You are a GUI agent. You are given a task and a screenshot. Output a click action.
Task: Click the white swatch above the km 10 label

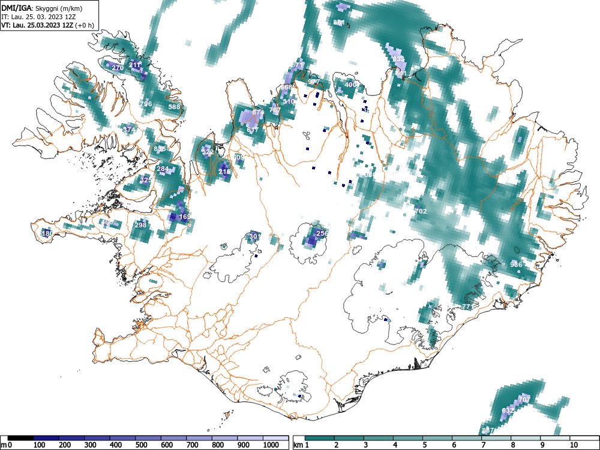click(x=584, y=438)
